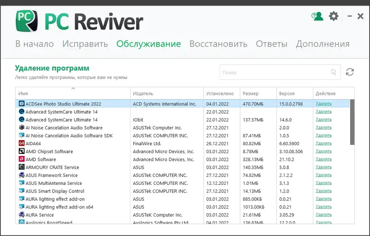Click Удалить for ACDSee Photo Studio Ultimate 2022

click(324, 104)
